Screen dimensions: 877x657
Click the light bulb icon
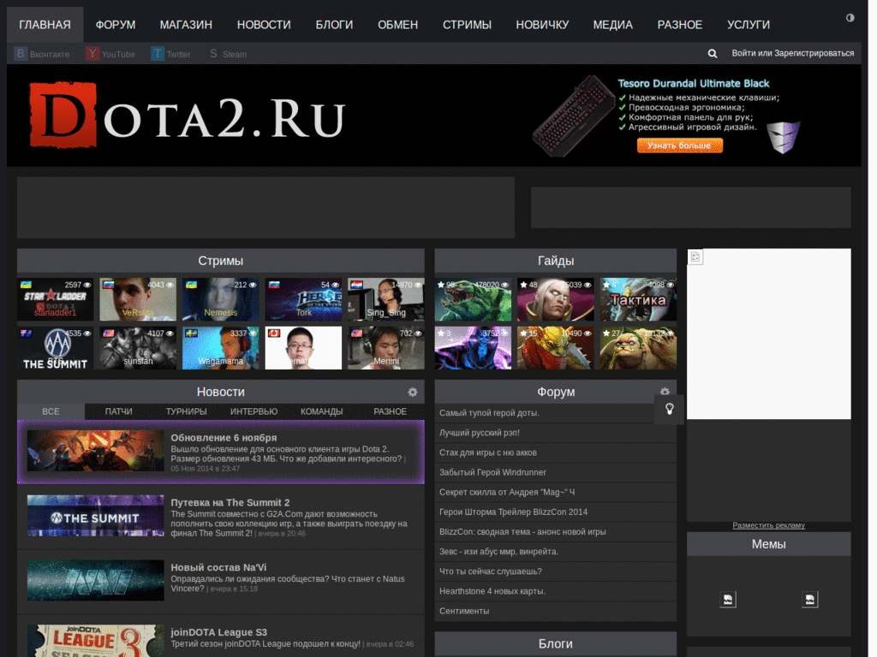(669, 410)
